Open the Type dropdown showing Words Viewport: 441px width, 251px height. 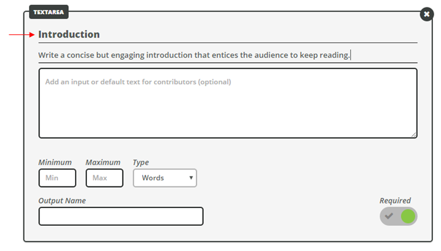[165, 178]
